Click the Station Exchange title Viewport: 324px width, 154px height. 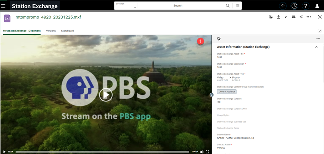[x=35, y=6]
